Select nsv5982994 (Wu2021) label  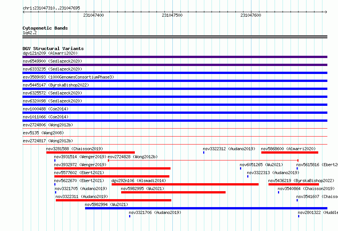106,204
